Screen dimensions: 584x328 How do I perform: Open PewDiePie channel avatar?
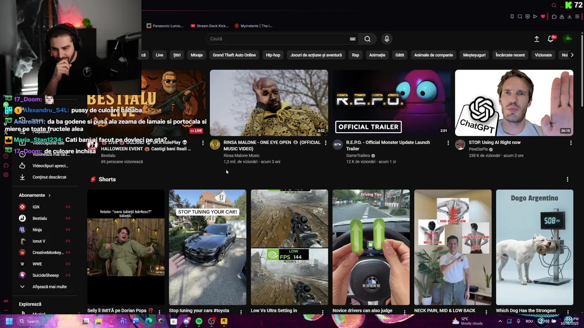460,145
